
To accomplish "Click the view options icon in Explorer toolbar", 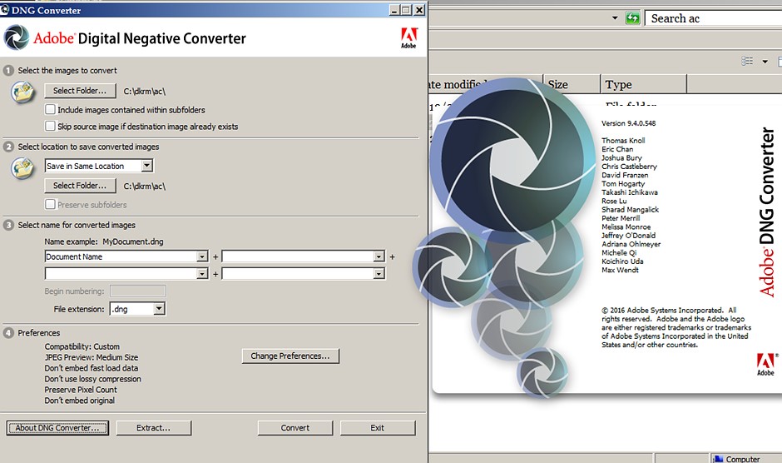I will click(747, 61).
